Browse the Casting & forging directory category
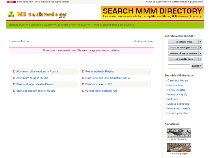Screen dimensions: 210x158 coord(178,81)
